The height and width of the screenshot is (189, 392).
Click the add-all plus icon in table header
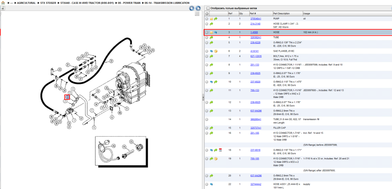(207, 13)
